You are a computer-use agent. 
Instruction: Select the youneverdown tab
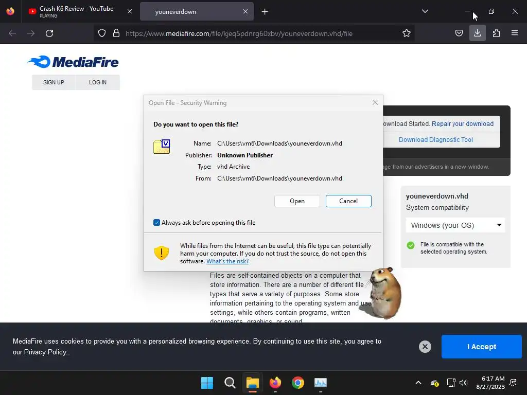[x=197, y=11]
